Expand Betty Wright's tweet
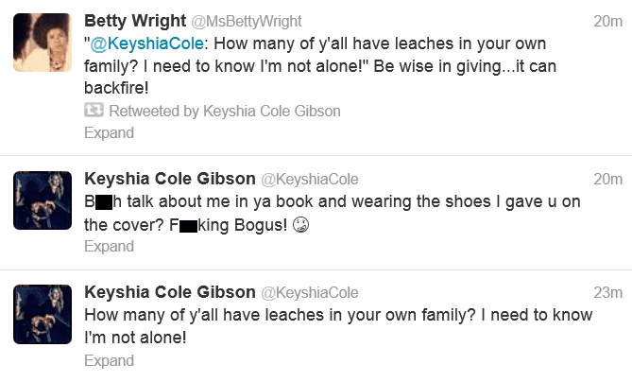This screenshot has width=632, height=382. pyautogui.click(x=109, y=132)
